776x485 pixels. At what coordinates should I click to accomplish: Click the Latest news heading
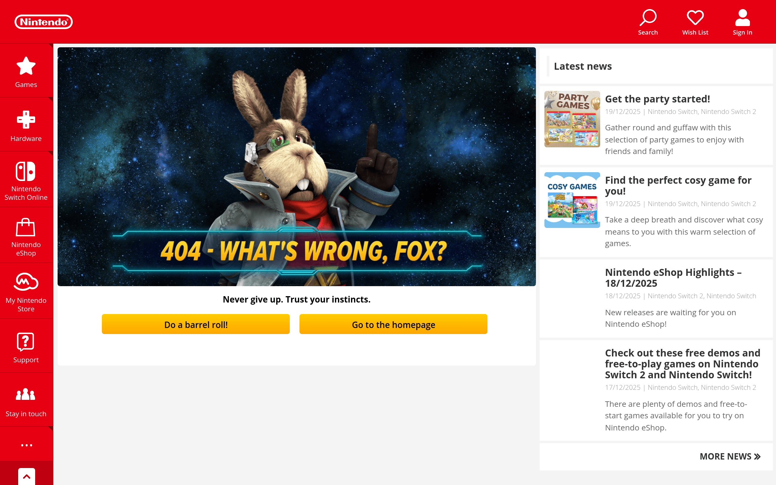583,66
